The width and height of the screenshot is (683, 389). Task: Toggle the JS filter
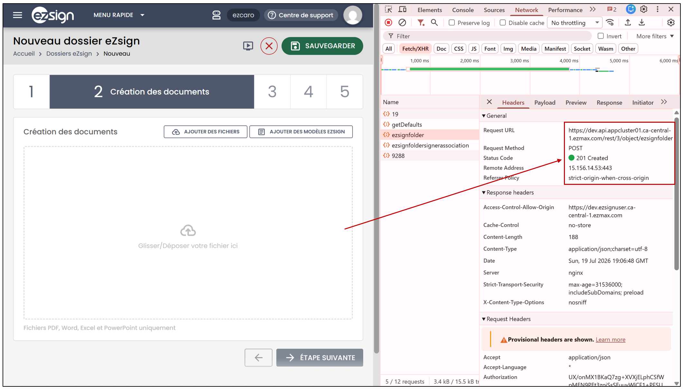click(474, 49)
